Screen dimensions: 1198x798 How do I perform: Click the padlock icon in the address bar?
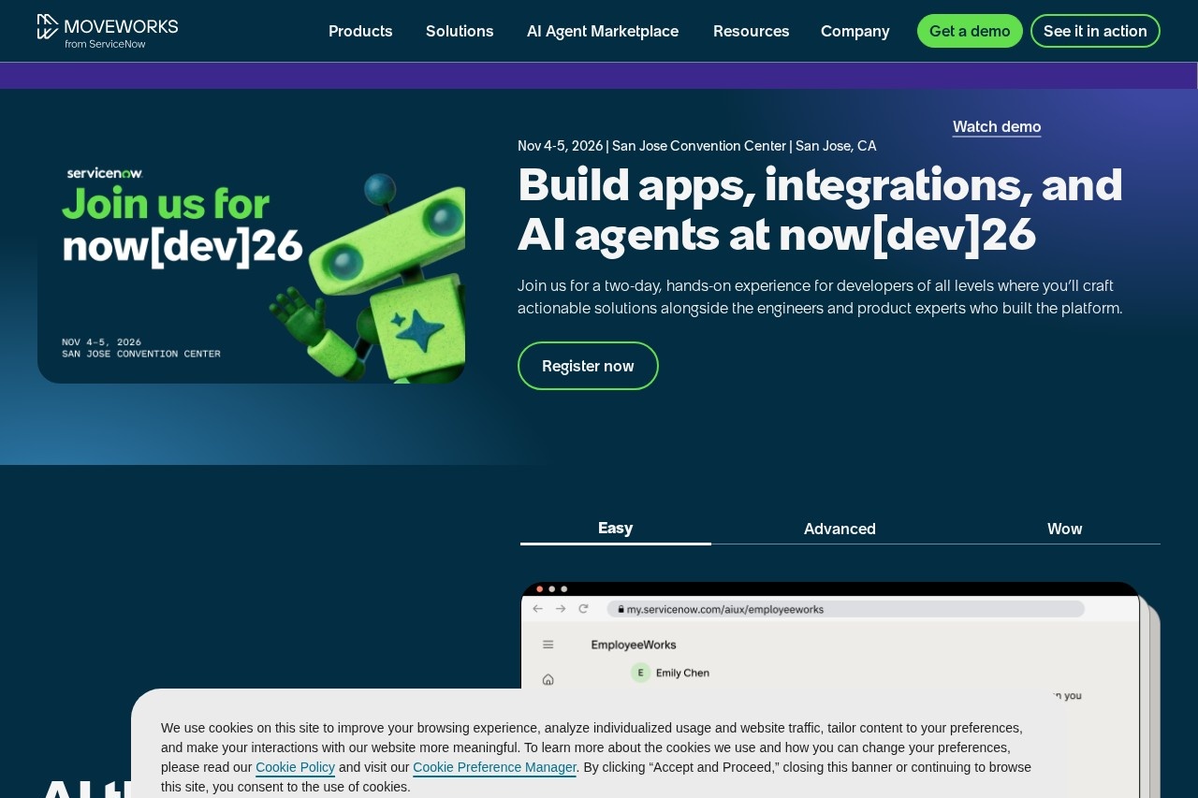[621, 609]
